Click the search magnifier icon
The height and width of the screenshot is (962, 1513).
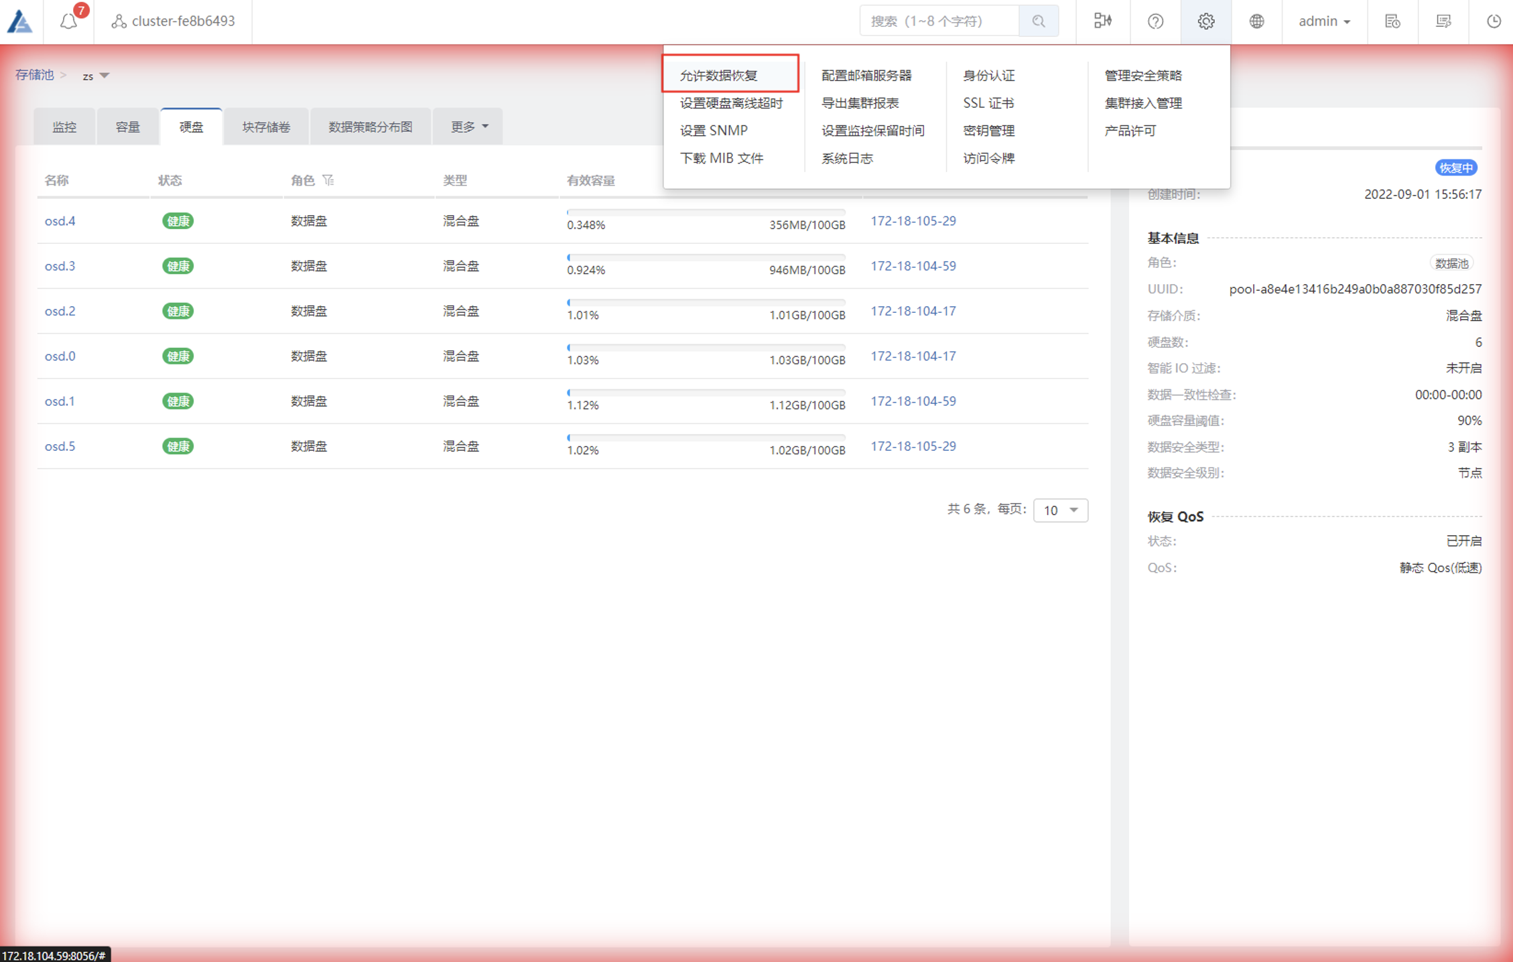click(x=1039, y=21)
